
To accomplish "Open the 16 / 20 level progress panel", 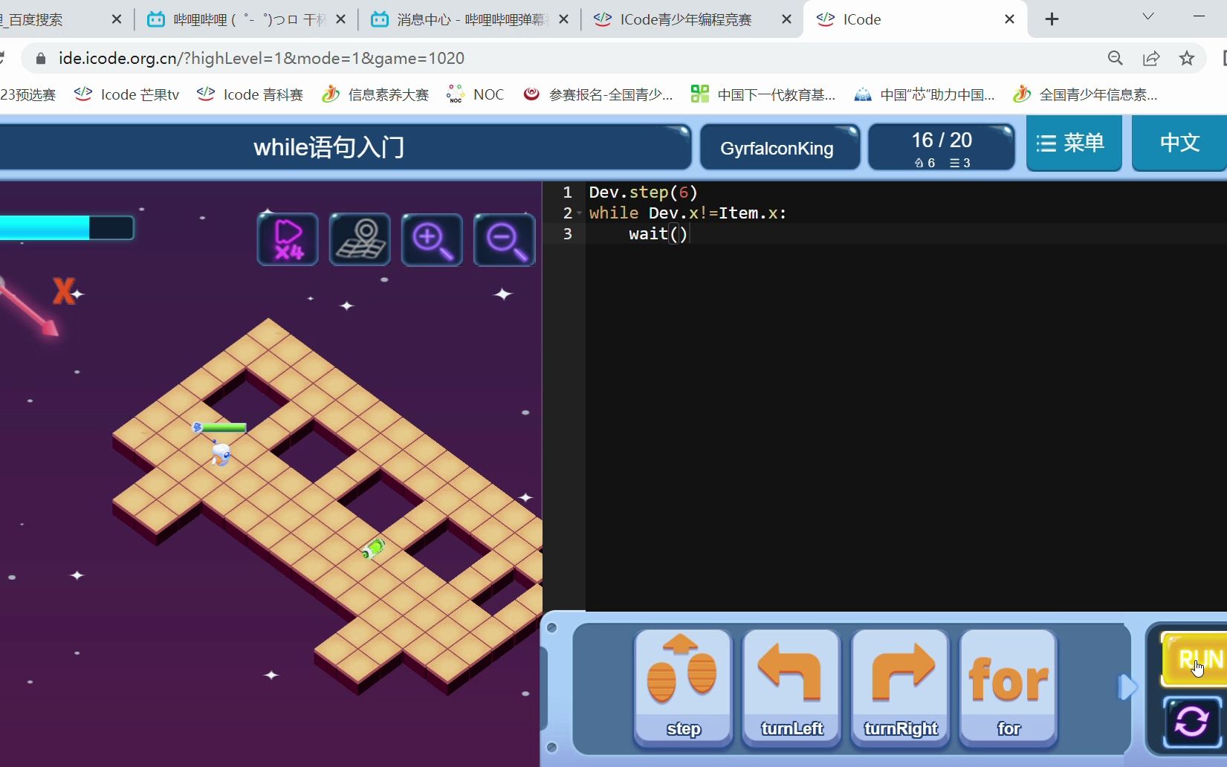I will [942, 148].
